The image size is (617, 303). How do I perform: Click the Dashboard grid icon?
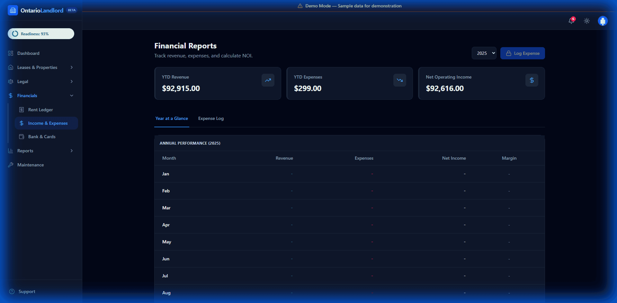11,53
